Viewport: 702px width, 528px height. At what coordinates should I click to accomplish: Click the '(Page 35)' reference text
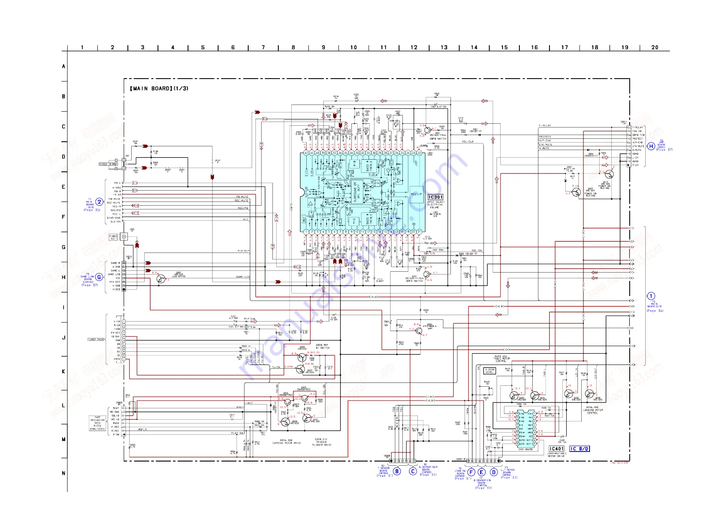(x=92, y=210)
